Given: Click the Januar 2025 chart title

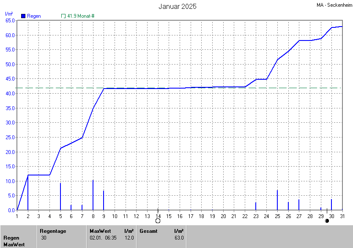Looking at the screenshot, I should pos(177,6).
